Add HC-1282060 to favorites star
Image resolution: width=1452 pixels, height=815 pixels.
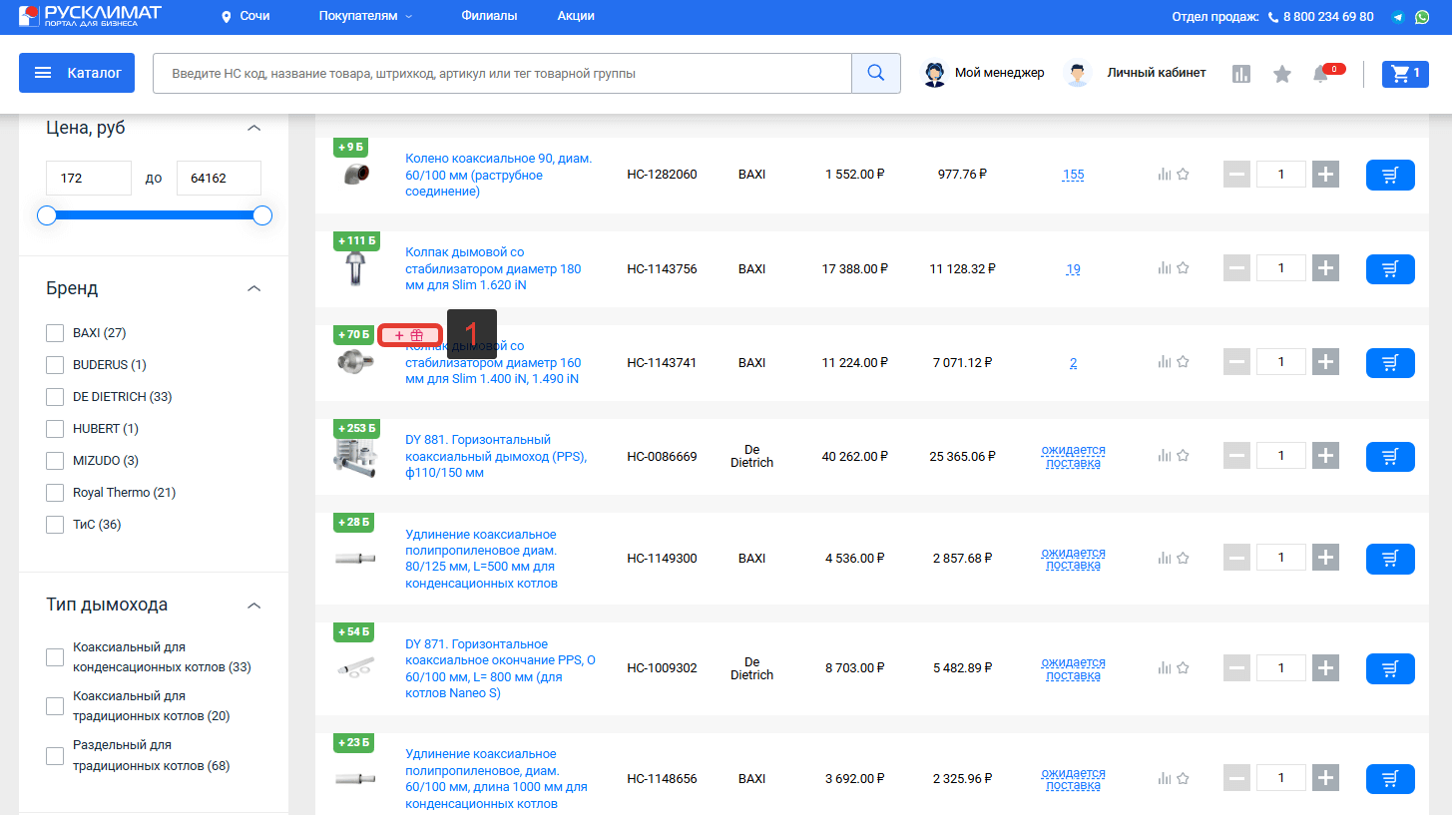click(x=1183, y=175)
